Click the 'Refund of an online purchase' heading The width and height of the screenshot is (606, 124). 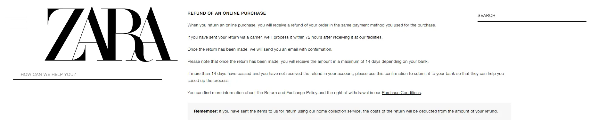(x=227, y=13)
